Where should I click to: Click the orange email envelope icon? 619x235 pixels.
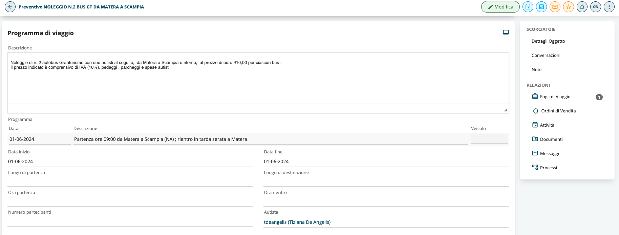click(x=555, y=7)
